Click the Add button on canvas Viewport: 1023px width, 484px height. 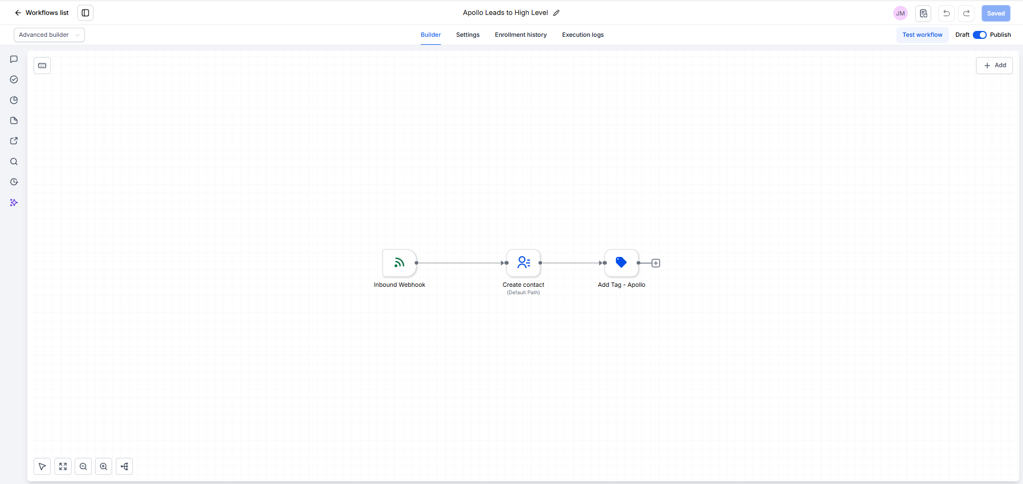(995, 65)
